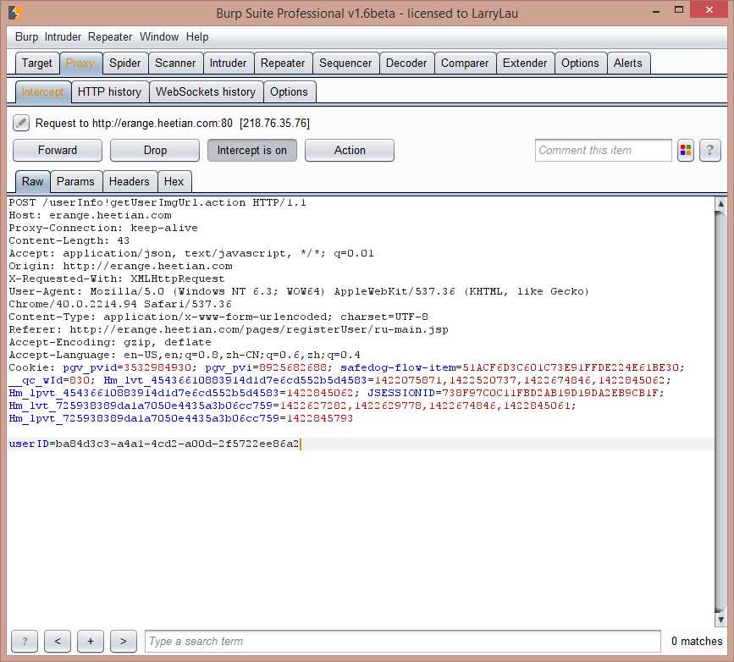The width and height of the screenshot is (734, 662).
Task: Click the Accept-Language header line
Action: click(x=185, y=355)
